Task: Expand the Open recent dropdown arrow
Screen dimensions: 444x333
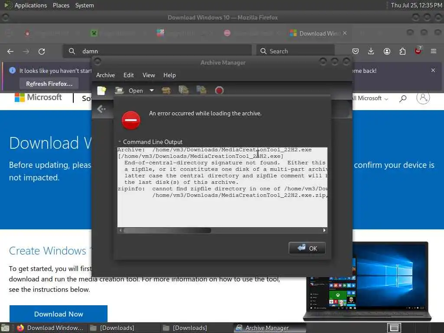Action: [x=152, y=91]
